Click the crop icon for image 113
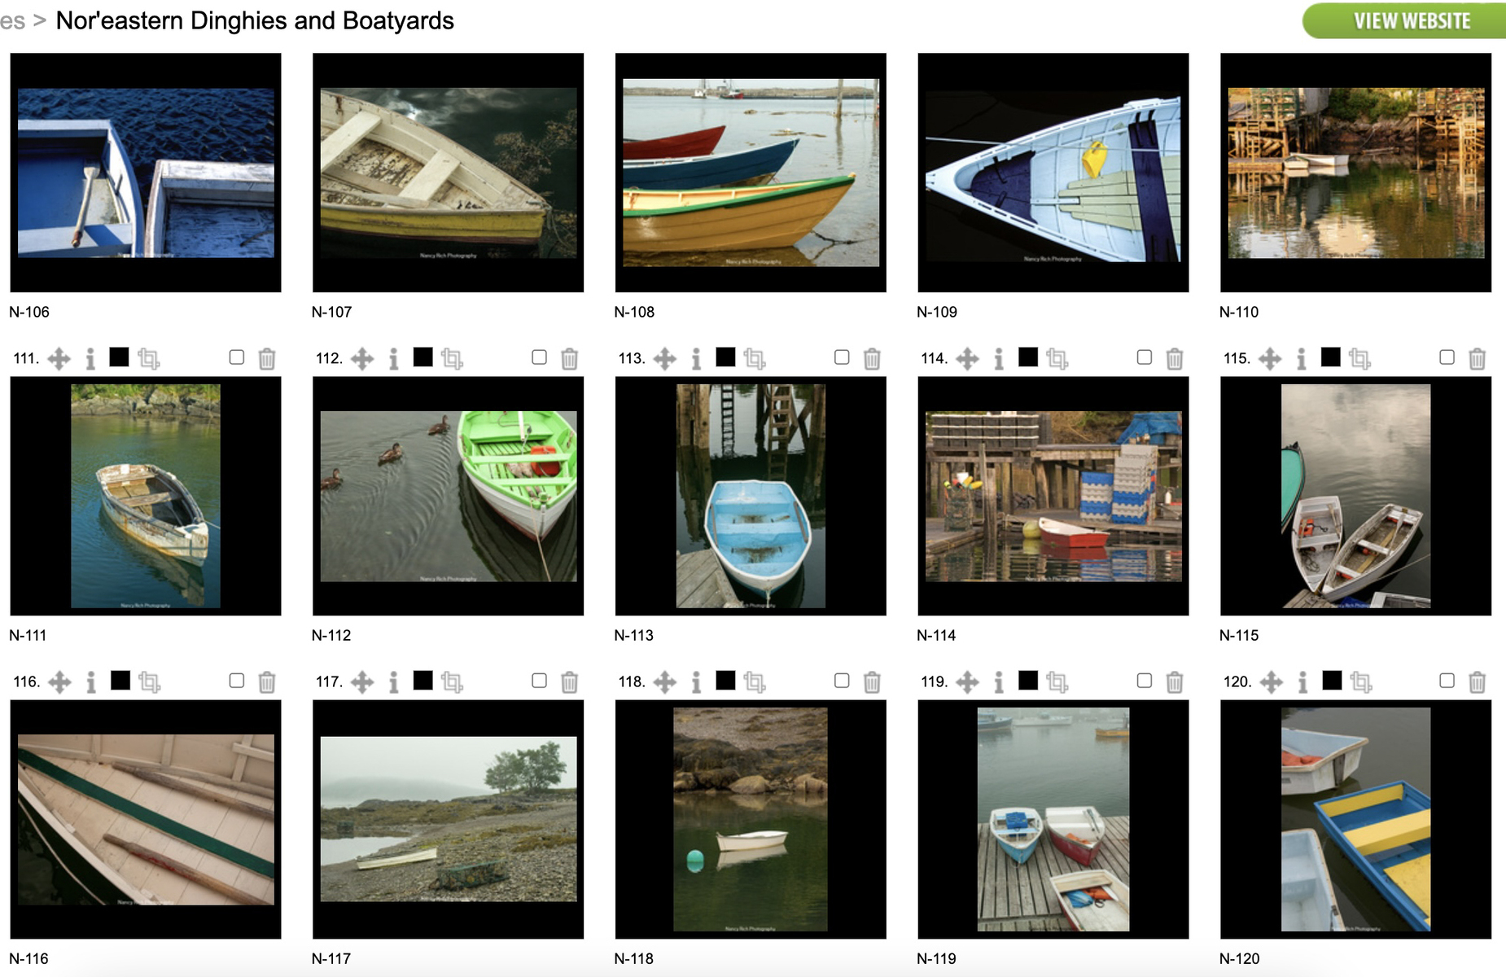 755,358
